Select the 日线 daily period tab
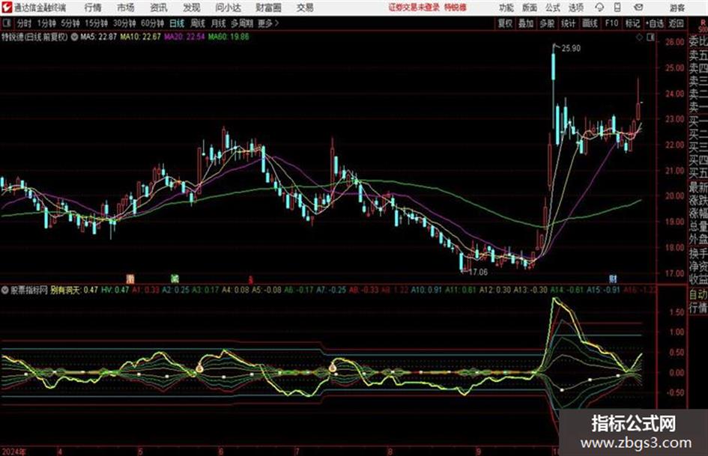The width and height of the screenshot is (708, 456). click(x=177, y=23)
